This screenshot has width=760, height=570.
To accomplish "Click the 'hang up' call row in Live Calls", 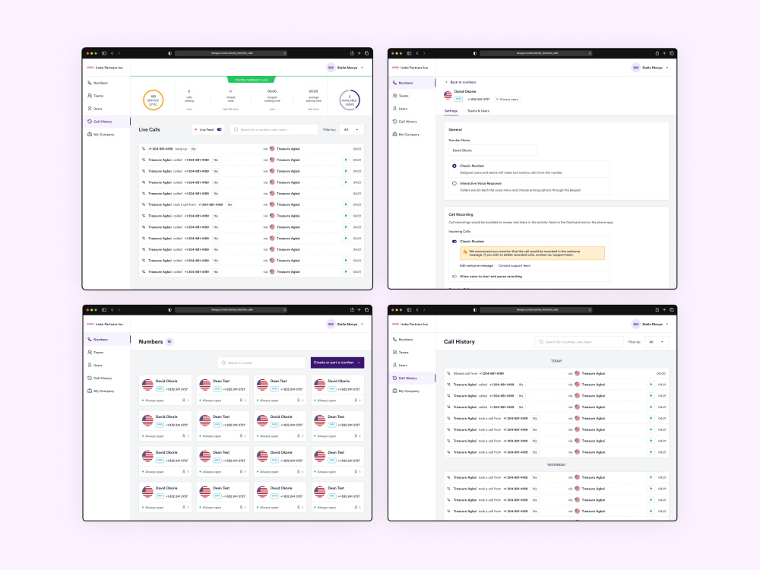I will [x=252, y=149].
